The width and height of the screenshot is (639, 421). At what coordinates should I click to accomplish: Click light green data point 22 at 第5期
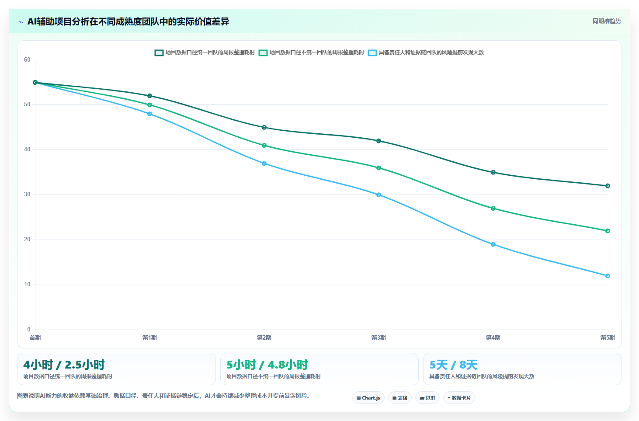pos(608,231)
